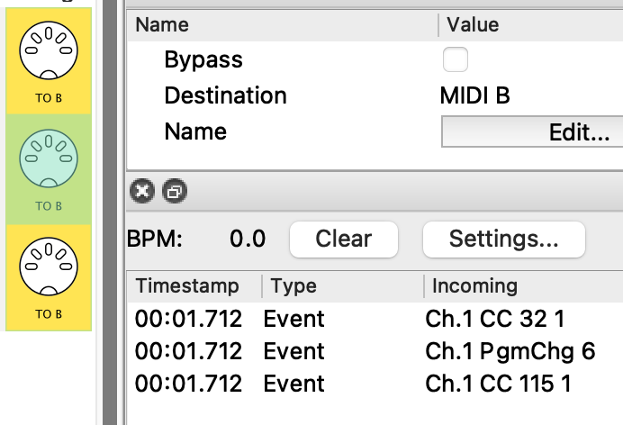Sort by the Timestamp column header

point(187,286)
